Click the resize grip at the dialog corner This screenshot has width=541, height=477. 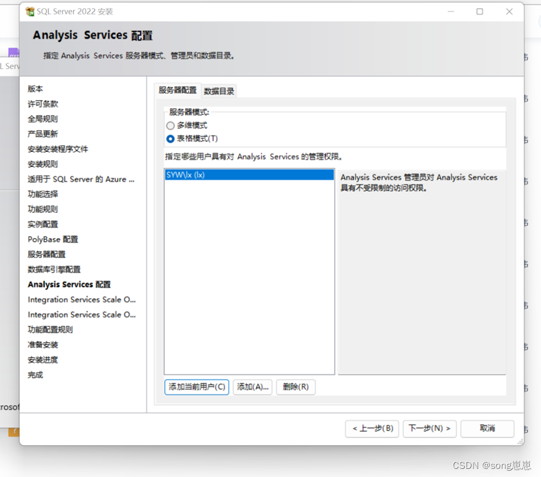point(520,441)
